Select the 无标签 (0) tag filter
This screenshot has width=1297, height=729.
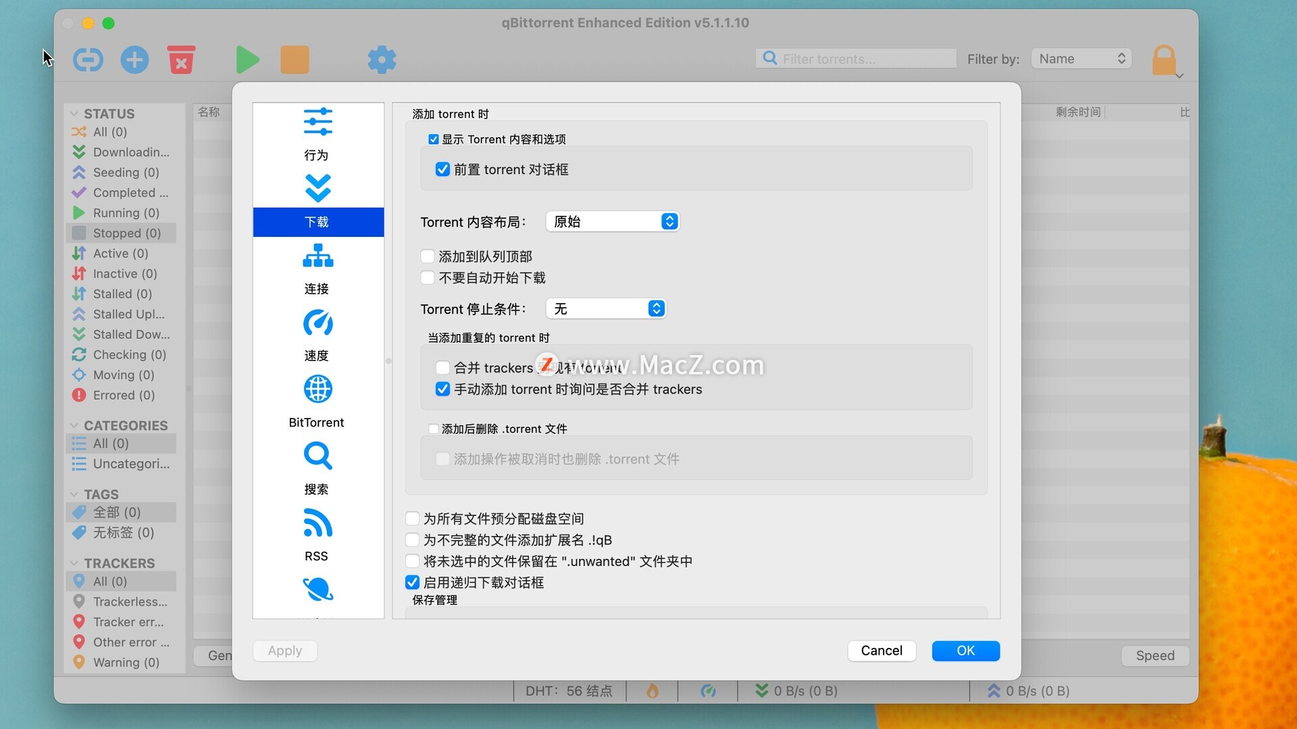pos(122,533)
